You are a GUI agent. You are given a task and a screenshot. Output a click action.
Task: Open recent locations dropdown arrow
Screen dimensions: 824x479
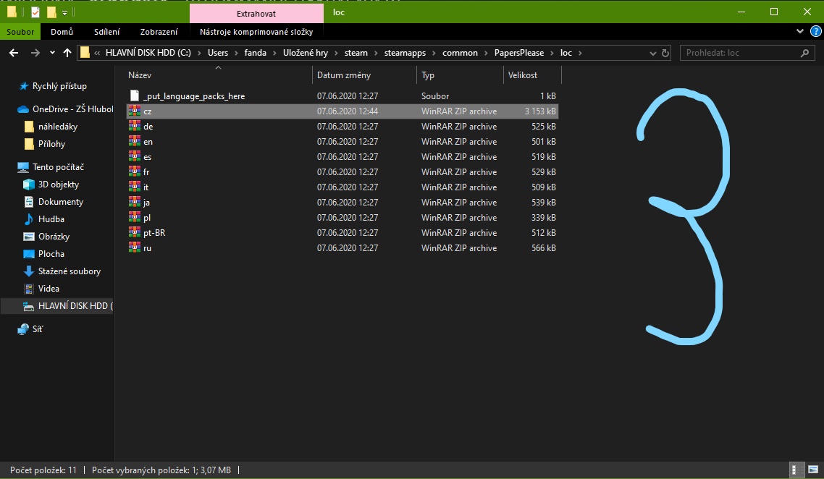pos(52,53)
